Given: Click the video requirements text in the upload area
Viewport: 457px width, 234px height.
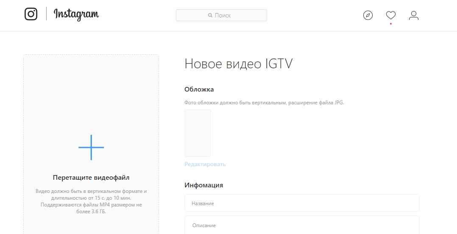Looking at the screenshot, I should tap(91, 201).
